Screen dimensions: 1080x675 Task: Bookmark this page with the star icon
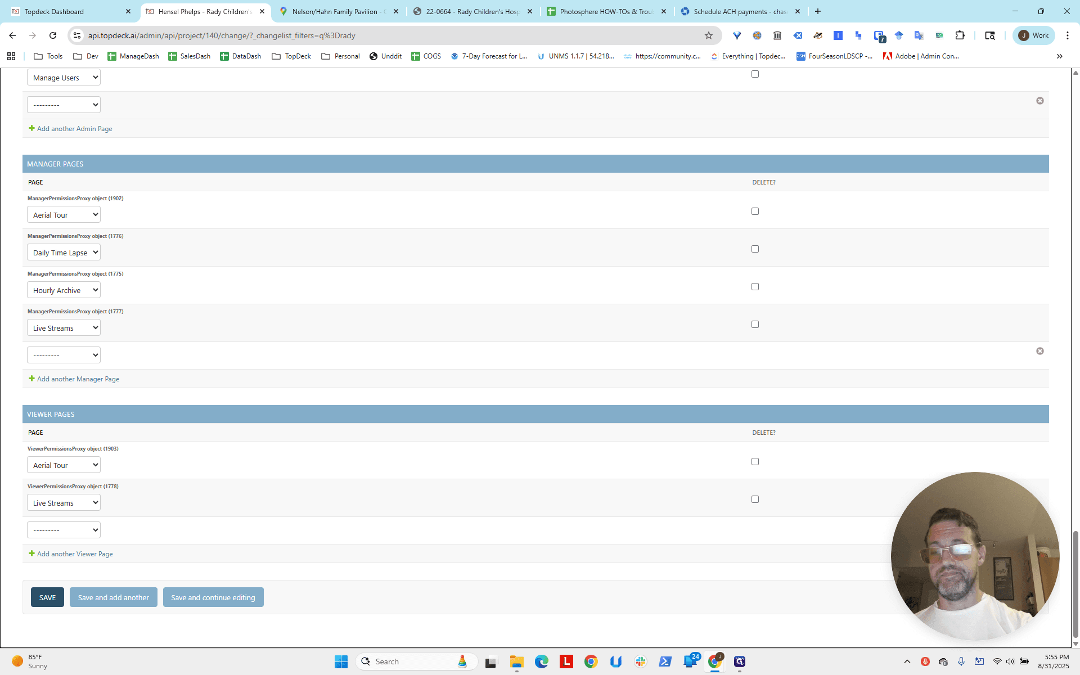709,35
